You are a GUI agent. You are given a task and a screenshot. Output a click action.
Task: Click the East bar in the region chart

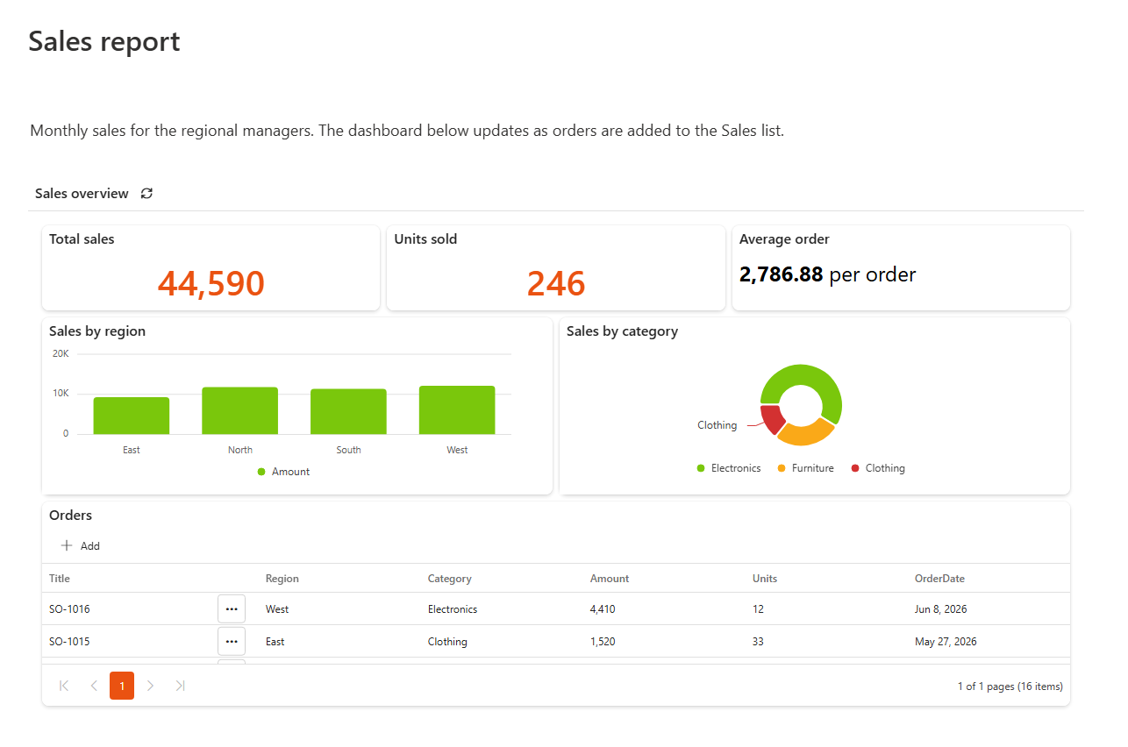coord(132,416)
